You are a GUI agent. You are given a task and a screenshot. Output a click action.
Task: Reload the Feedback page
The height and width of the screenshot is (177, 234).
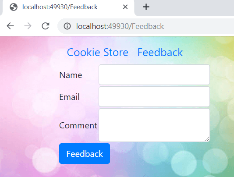pyautogui.click(x=46, y=26)
